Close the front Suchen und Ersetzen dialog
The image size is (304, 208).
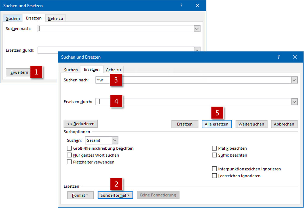[x=295, y=57]
